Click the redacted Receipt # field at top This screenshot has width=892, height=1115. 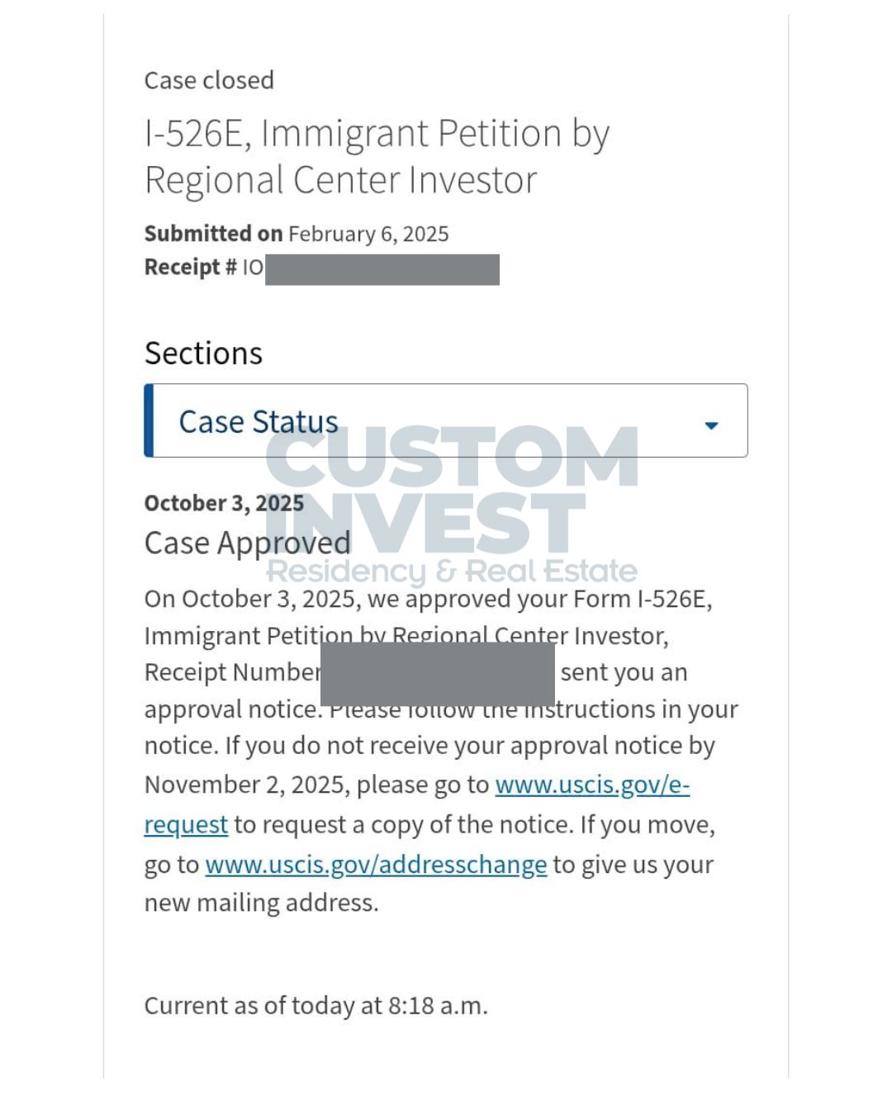tap(382, 269)
